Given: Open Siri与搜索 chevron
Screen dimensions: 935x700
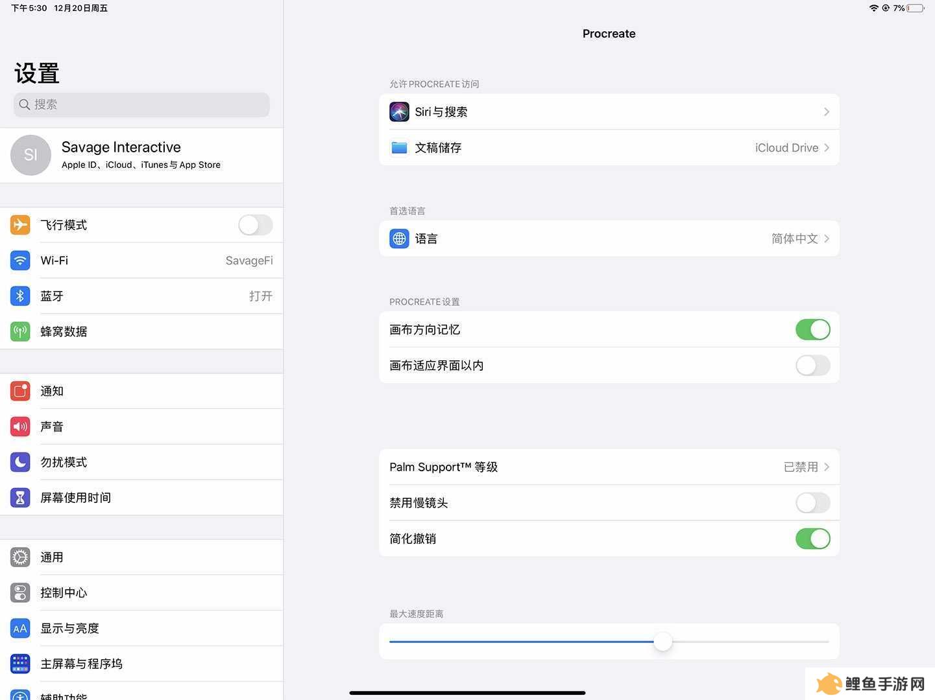Looking at the screenshot, I should 827,112.
